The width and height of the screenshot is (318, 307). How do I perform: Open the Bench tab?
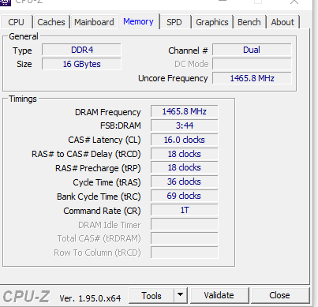tap(249, 22)
